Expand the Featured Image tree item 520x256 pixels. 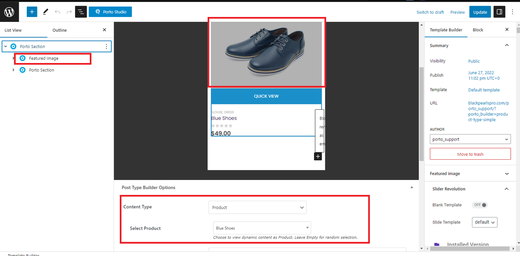point(13,58)
